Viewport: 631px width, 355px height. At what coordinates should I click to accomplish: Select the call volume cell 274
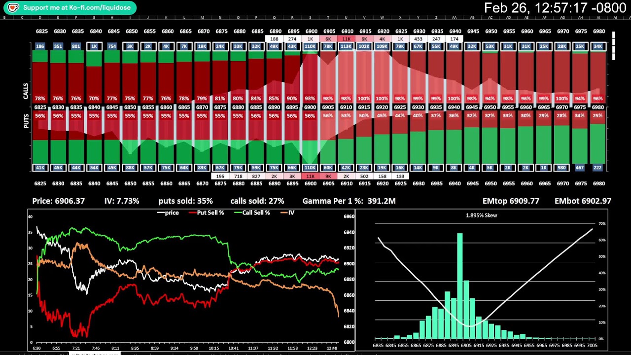click(x=292, y=39)
